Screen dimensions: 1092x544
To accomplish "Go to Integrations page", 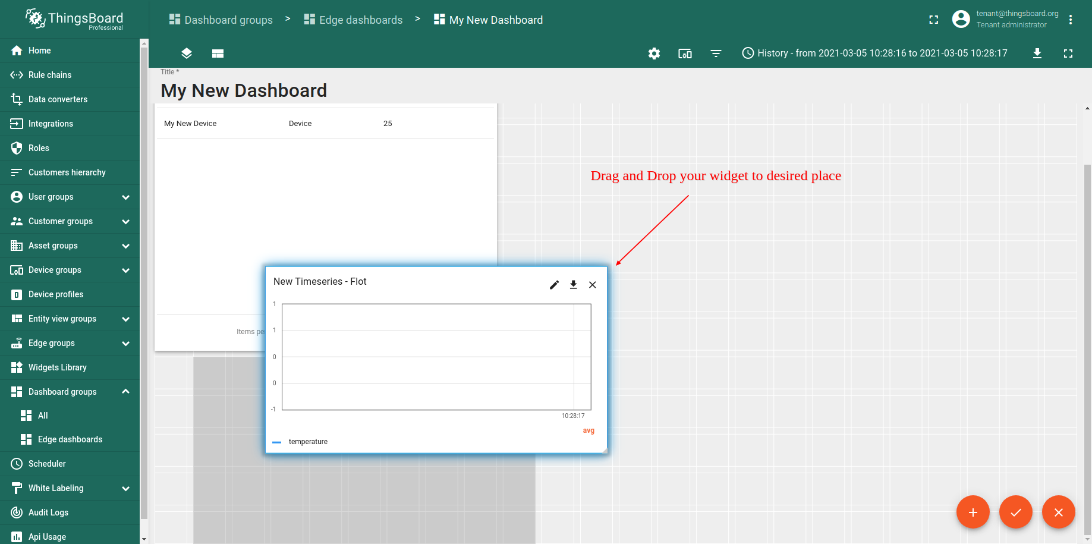I will pos(70,124).
